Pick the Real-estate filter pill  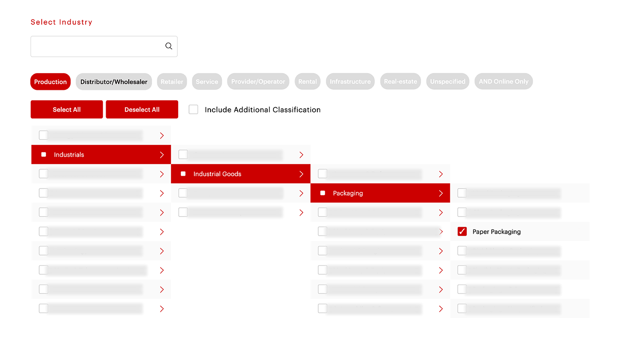(x=400, y=82)
